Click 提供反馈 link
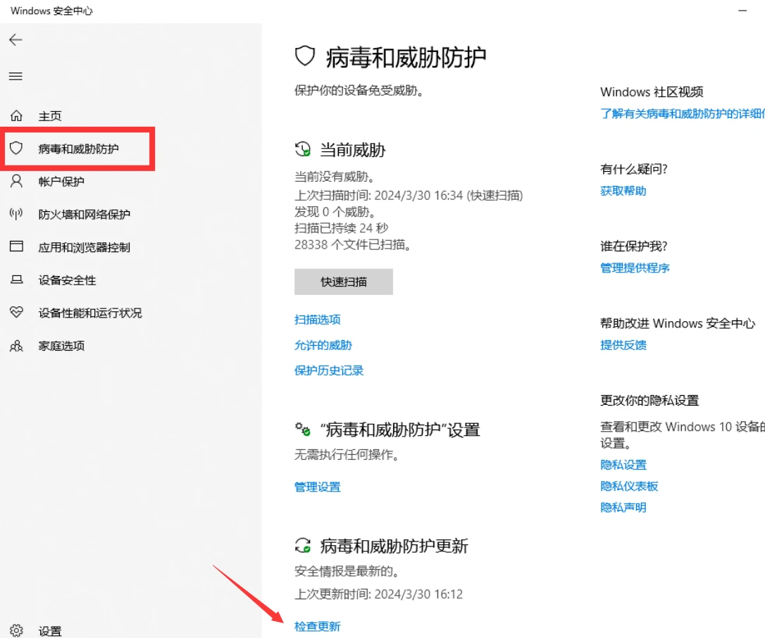 pos(623,345)
